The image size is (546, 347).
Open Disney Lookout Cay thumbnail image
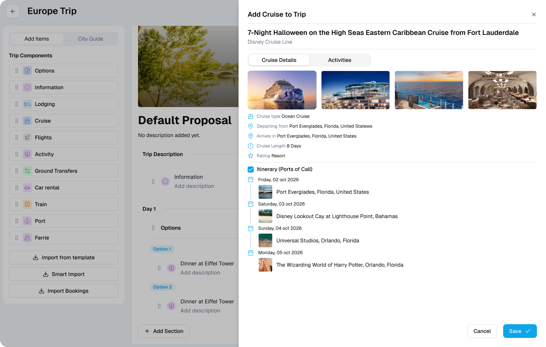265,216
